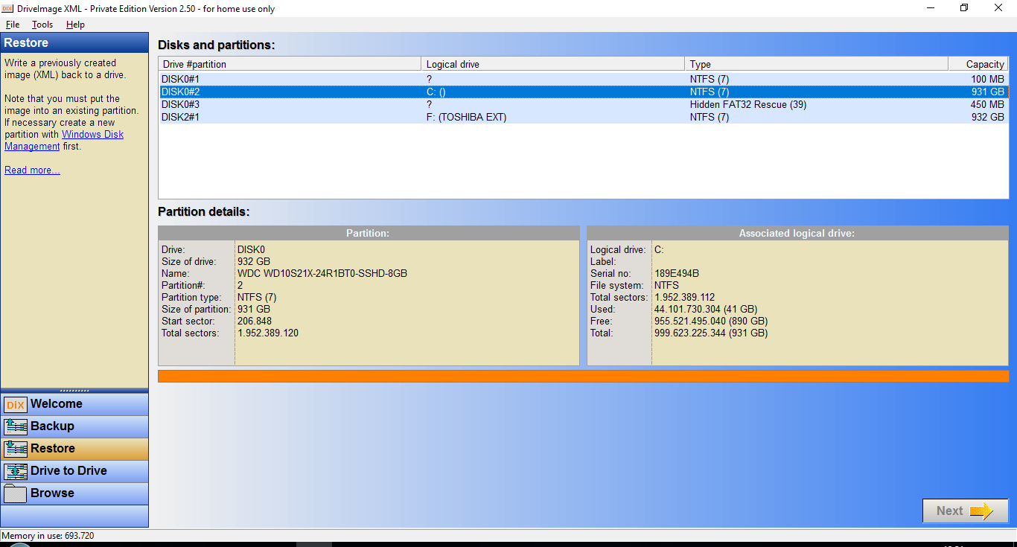The image size is (1017, 547).
Task: Click the Drive to Drive icon
Action: pyautogui.click(x=15, y=472)
